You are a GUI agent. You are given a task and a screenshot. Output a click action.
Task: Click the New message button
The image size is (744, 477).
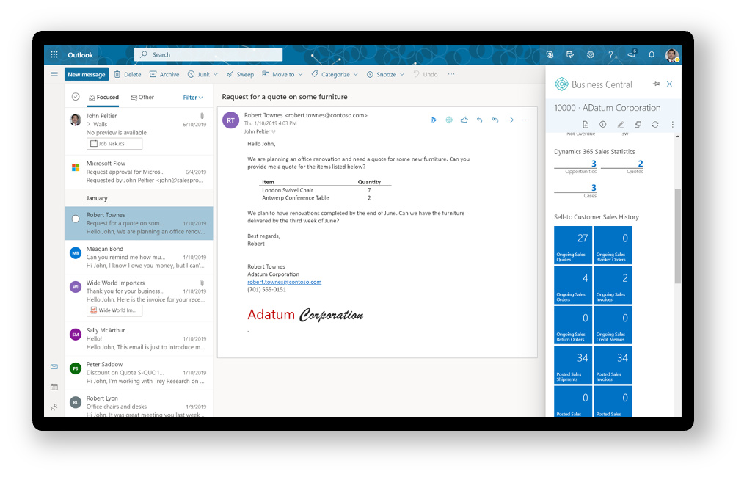click(x=87, y=74)
